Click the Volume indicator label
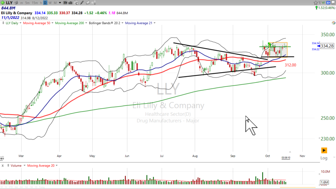Screen dimensions: 336x189 15,166
